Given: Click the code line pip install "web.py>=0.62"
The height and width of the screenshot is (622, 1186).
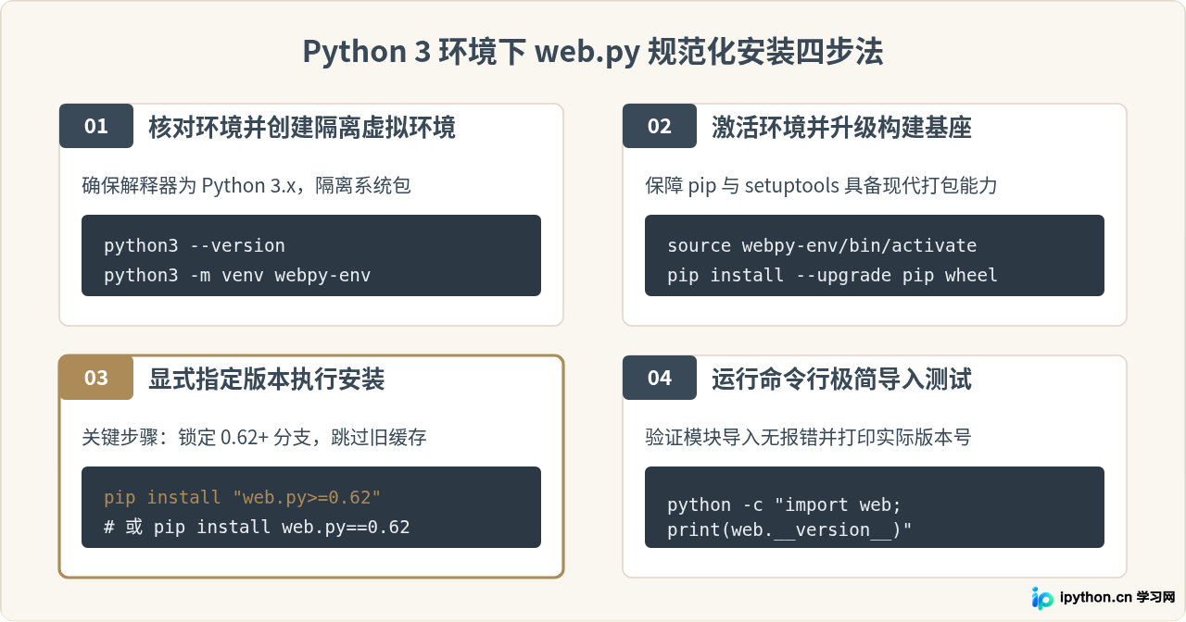Looking at the screenshot, I should pos(243,497).
